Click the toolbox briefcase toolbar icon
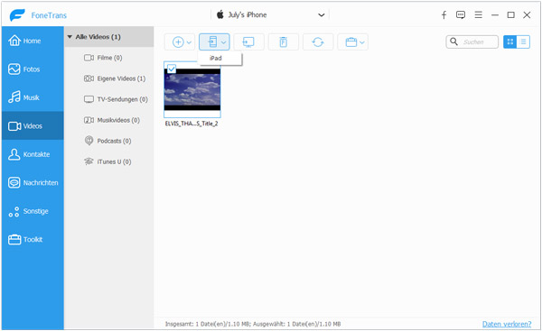542x331 pixels. [x=350, y=42]
